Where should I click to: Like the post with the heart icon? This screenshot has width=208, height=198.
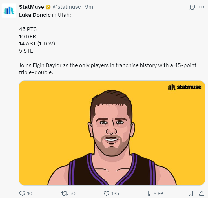(x=107, y=193)
